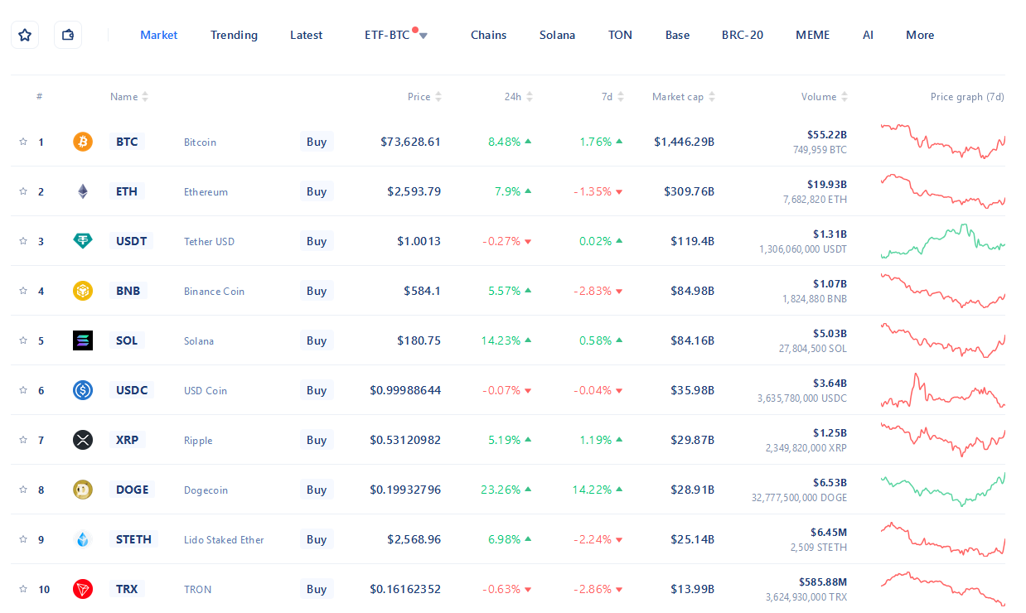Viewport: 1026px width, 613px height.
Task: Open the TON tab
Action: (x=620, y=35)
